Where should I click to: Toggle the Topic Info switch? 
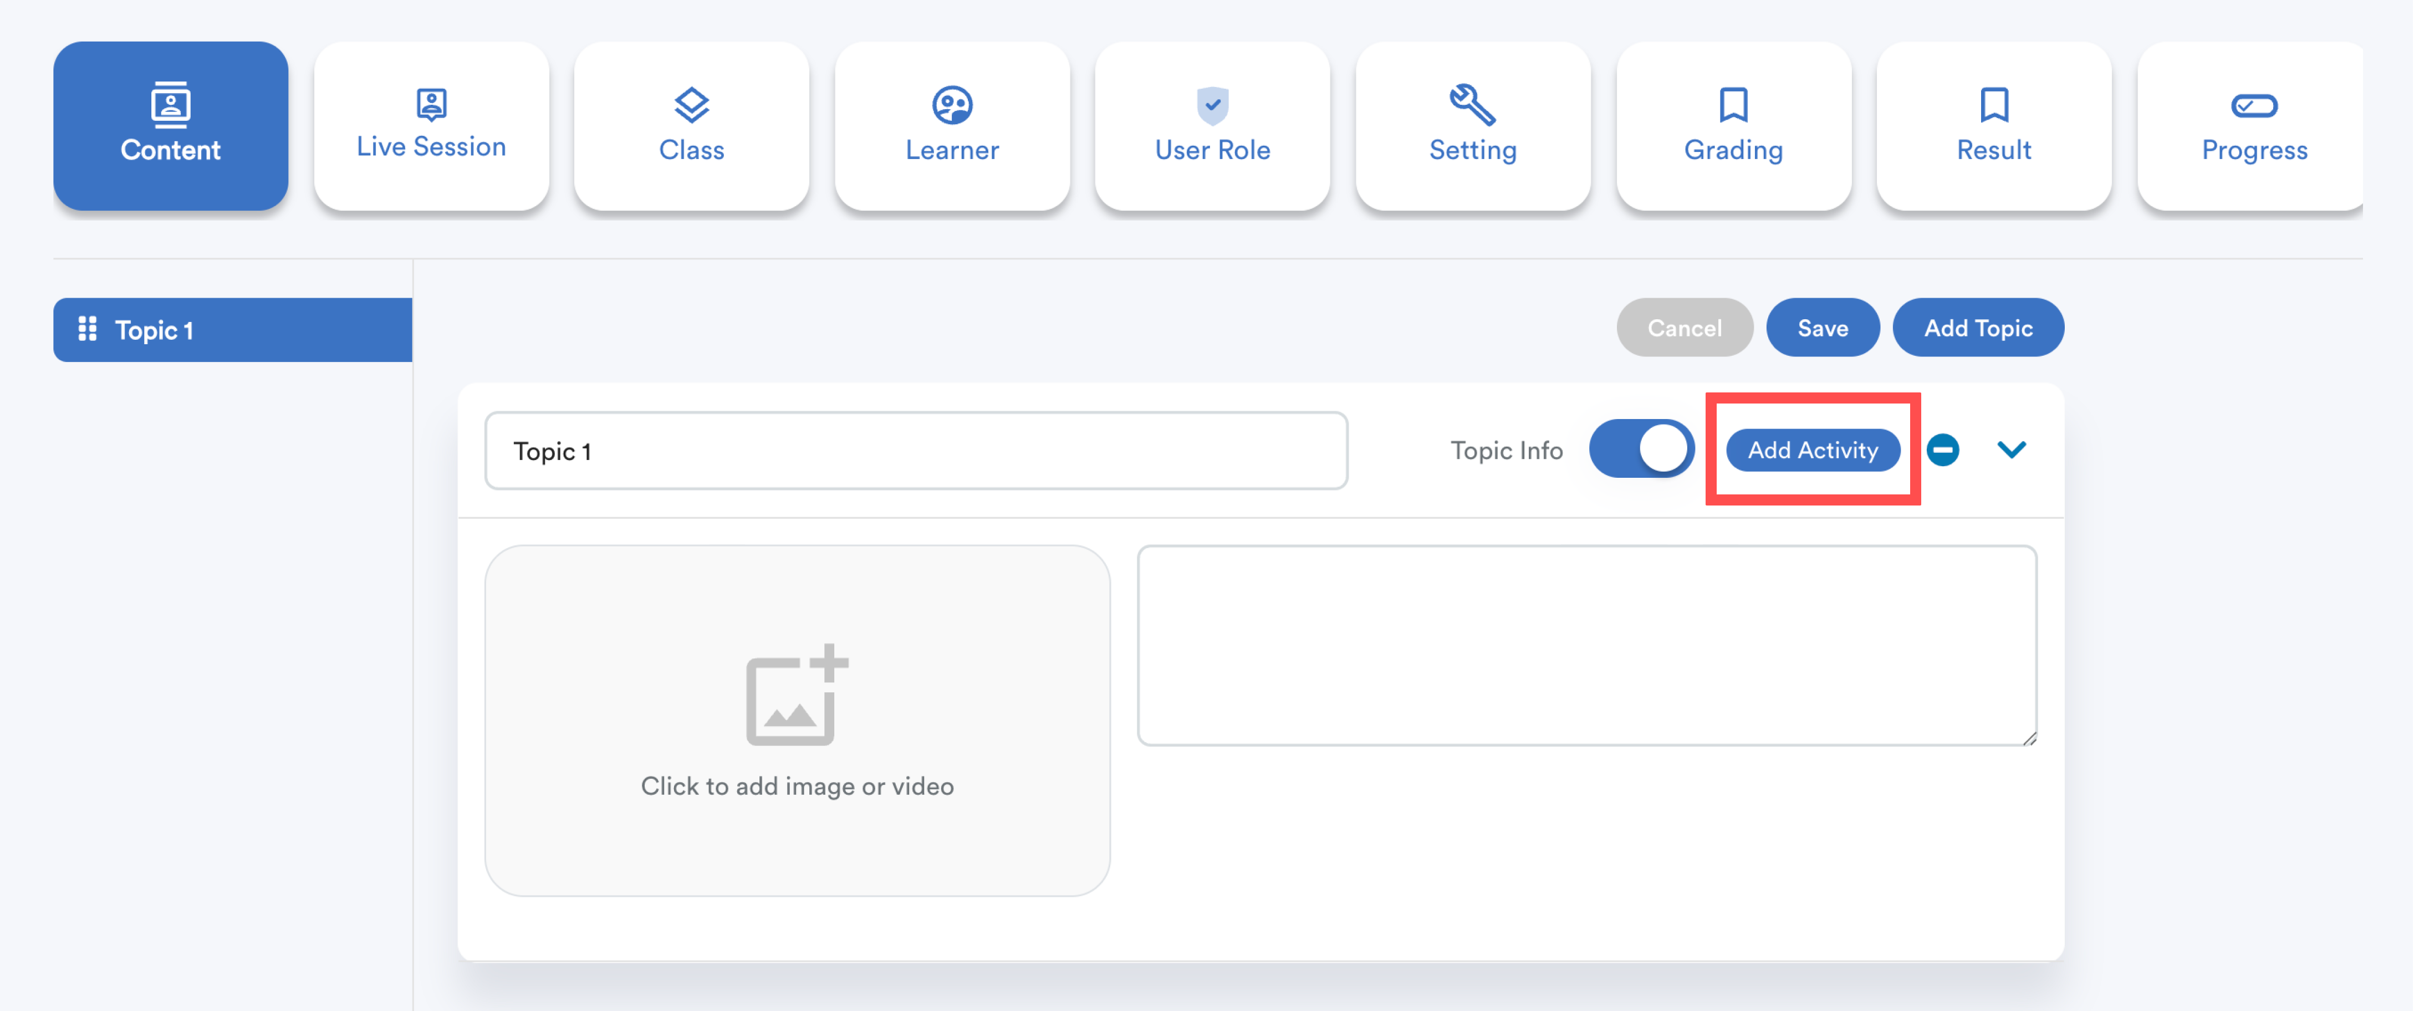coord(1641,450)
